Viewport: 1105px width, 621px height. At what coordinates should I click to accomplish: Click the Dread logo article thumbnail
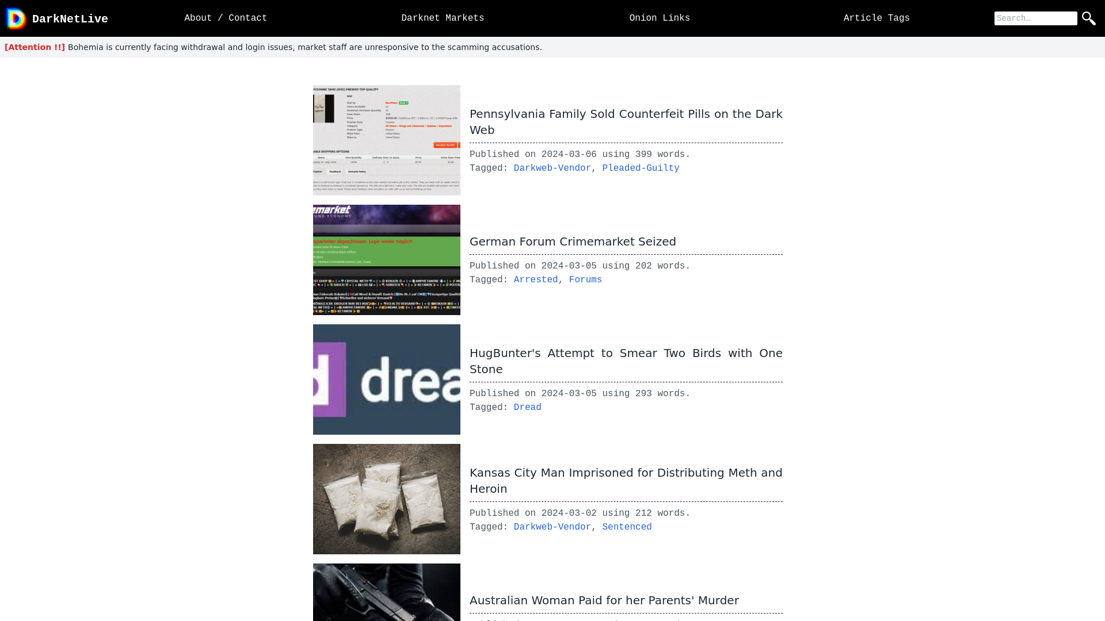coord(387,379)
